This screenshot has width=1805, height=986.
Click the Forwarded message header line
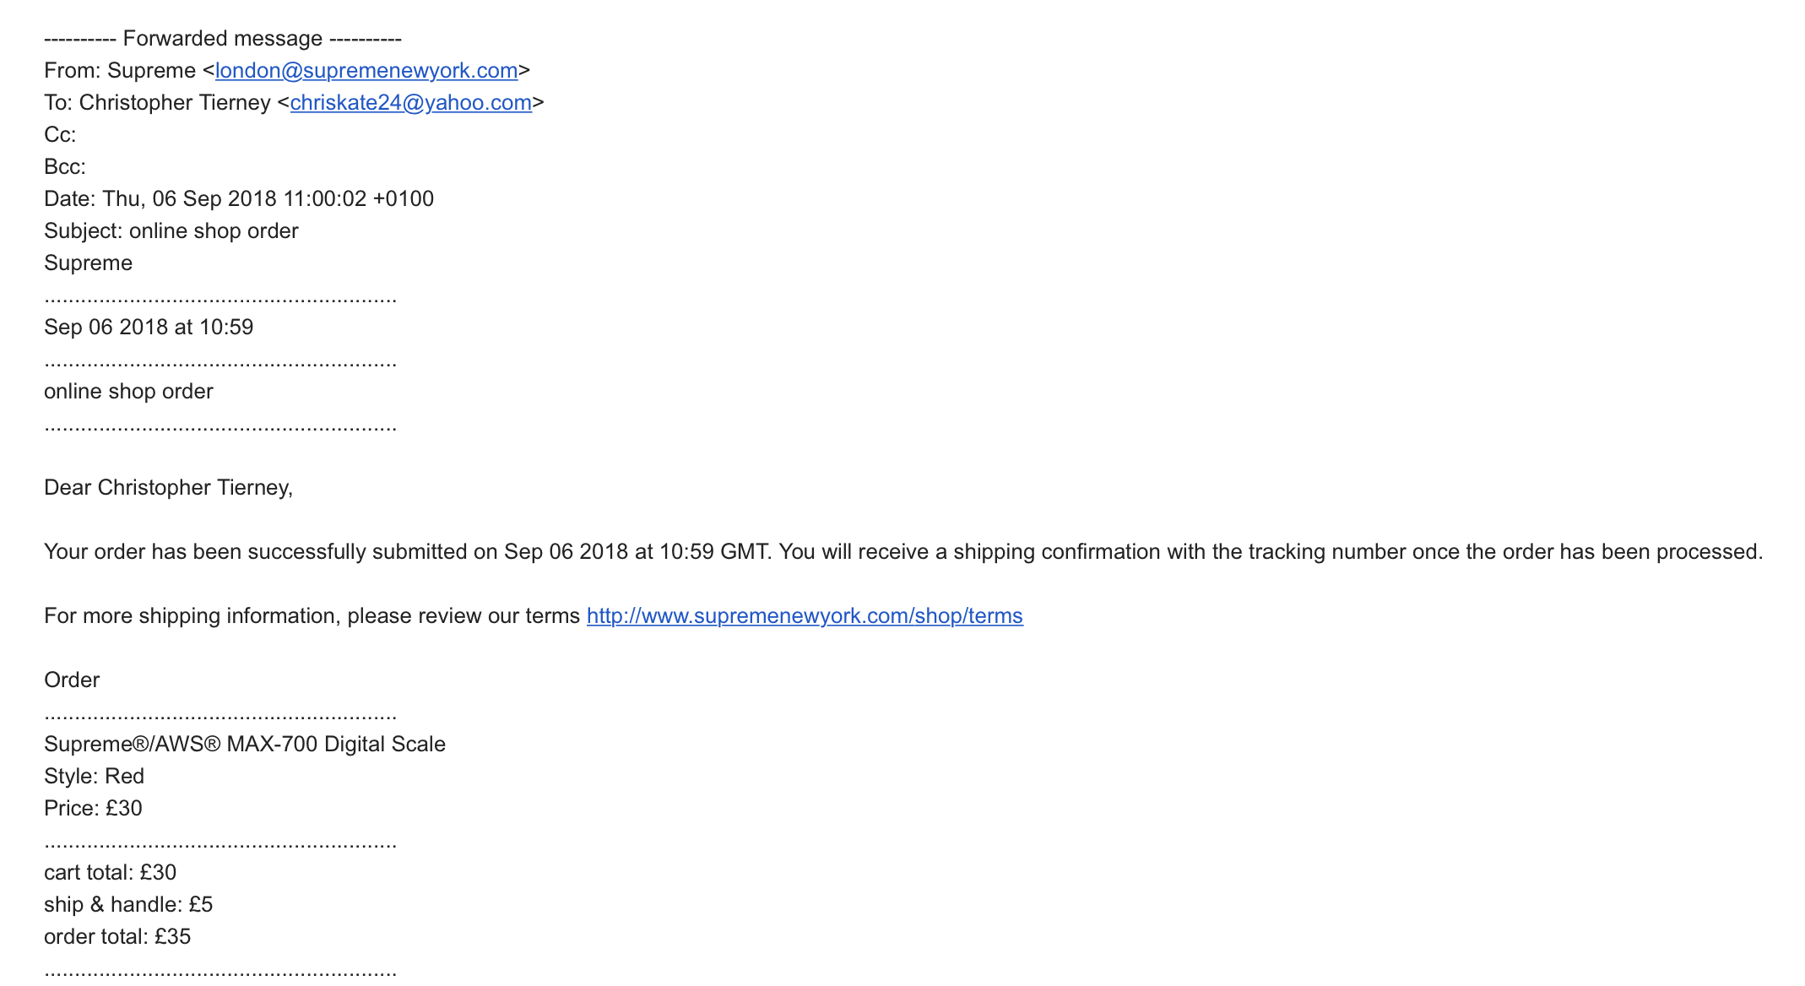tap(223, 38)
